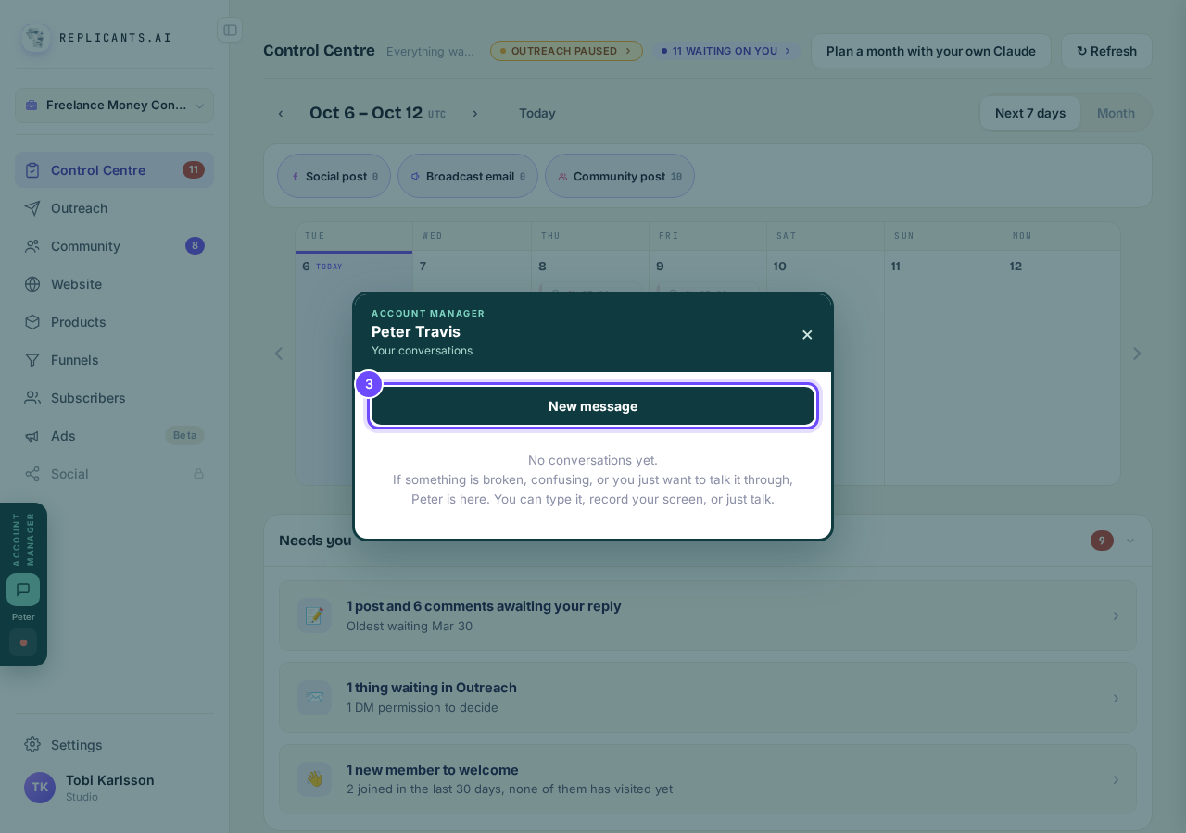Click the red record button under Peter
Viewport: 1186px width, 833px height.
pyautogui.click(x=23, y=642)
